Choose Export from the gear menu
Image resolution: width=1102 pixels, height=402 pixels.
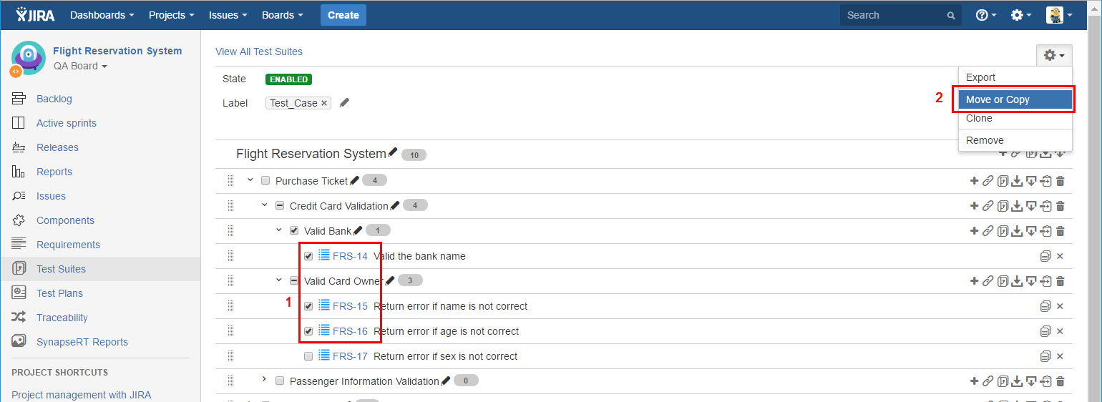coord(1015,77)
